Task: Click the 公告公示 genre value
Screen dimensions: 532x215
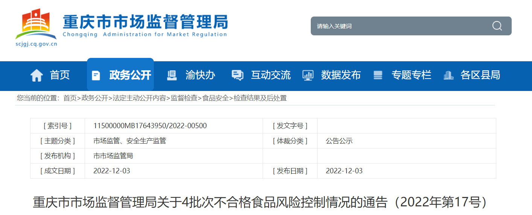Action: [x=339, y=141]
